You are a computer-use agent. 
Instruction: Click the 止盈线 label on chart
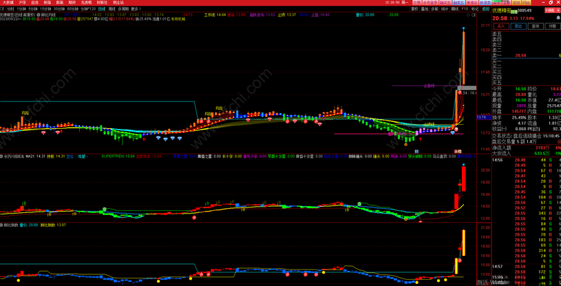pyautogui.click(x=429, y=86)
